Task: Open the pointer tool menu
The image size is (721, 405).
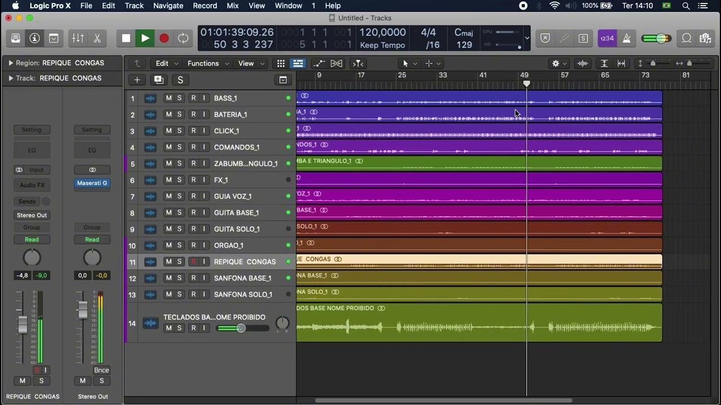Action: tap(409, 64)
